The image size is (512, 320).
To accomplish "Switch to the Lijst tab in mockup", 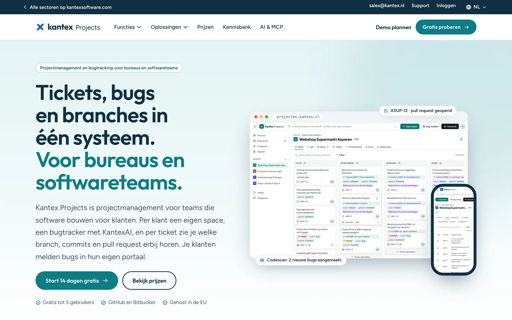I will tap(310, 147).
